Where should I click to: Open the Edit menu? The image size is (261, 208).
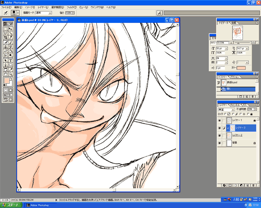(18, 7)
